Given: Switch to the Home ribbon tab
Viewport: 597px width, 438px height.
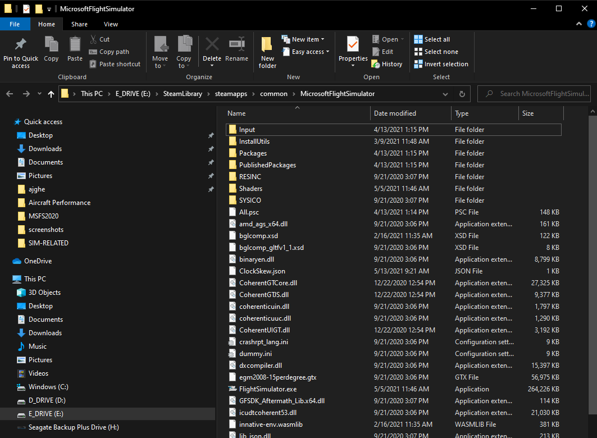Looking at the screenshot, I should pos(47,24).
